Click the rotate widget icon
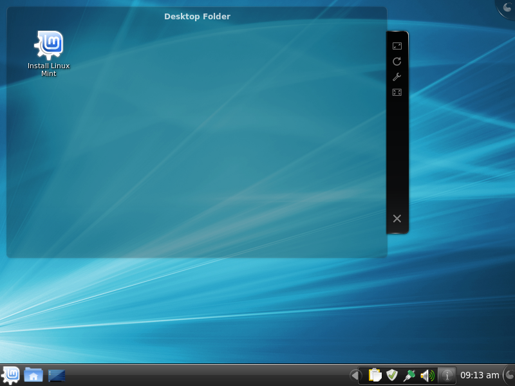The image size is (515, 386). tap(397, 61)
